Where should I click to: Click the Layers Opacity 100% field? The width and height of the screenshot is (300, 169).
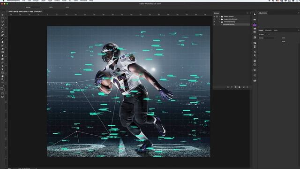[x=284, y=38]
